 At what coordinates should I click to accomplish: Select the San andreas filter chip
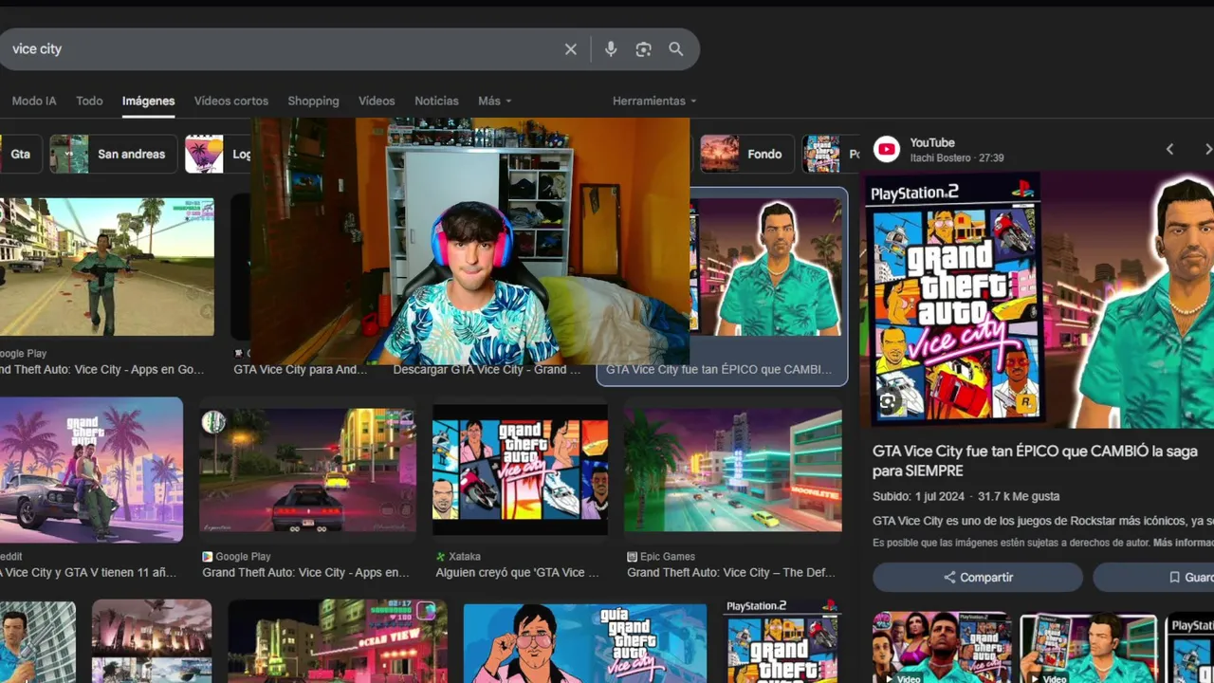[x=114, y=154]
